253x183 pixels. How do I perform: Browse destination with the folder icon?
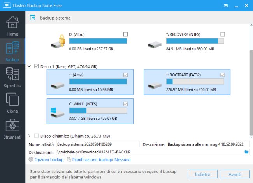click(x=246, y=152)
